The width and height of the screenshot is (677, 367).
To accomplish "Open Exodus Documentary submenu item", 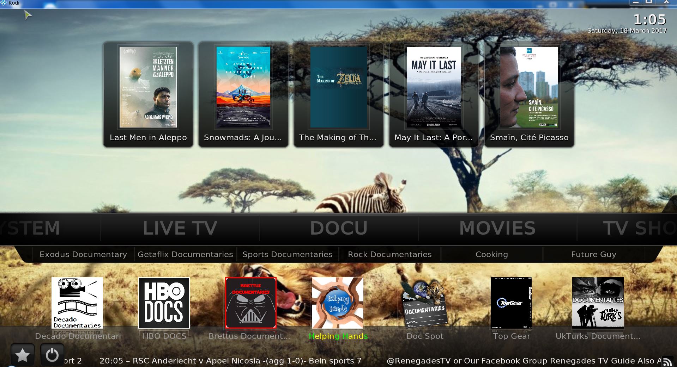I will tap(83, 254).
